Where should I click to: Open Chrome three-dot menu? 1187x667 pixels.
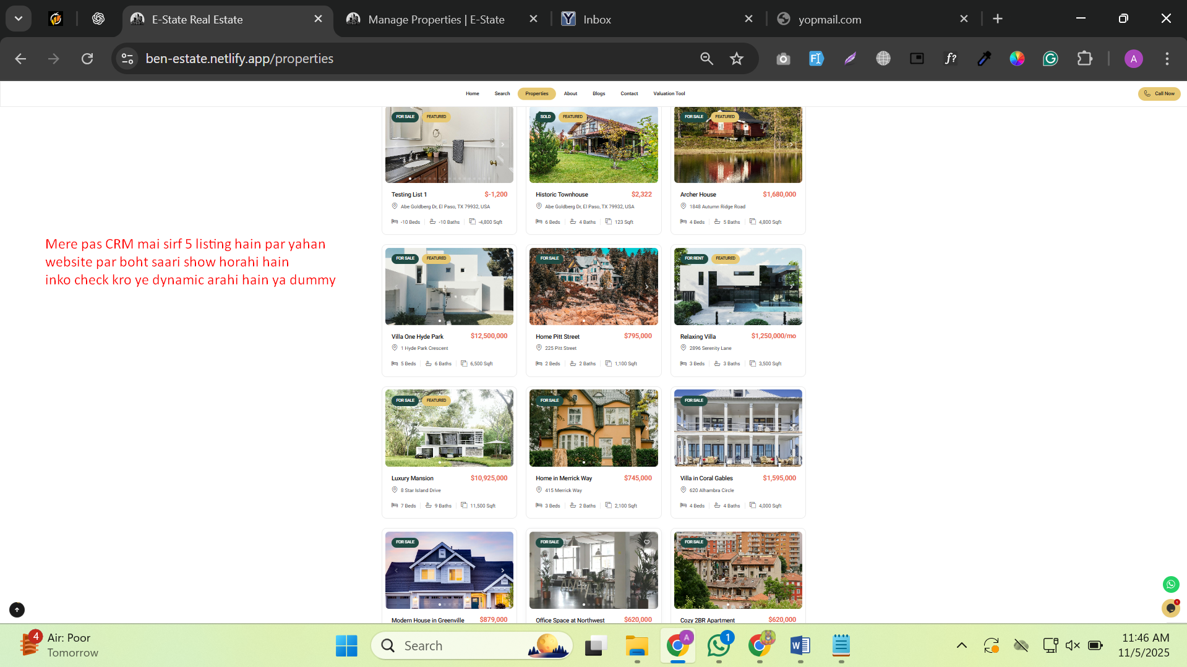(1167, 59)
